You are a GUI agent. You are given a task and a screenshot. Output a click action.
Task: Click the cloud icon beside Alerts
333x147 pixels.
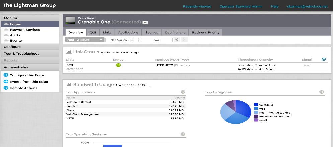tap(6, 35)
